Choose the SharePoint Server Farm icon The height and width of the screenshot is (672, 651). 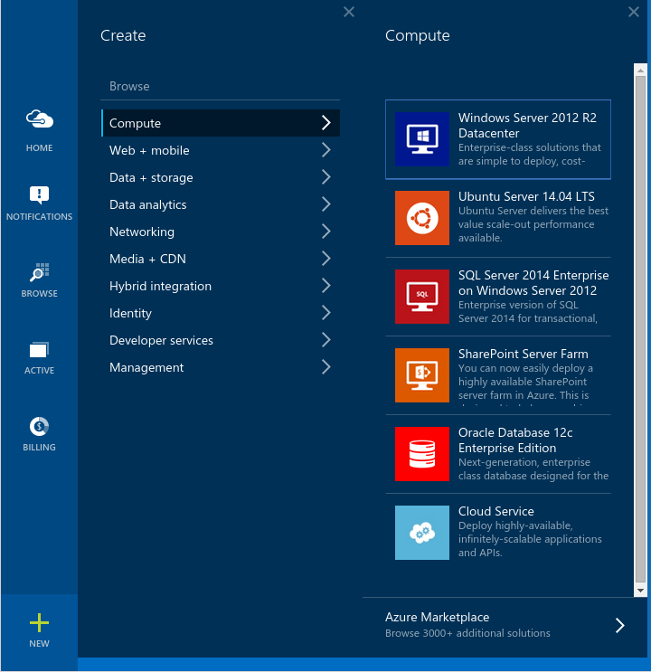coord(422,375)
